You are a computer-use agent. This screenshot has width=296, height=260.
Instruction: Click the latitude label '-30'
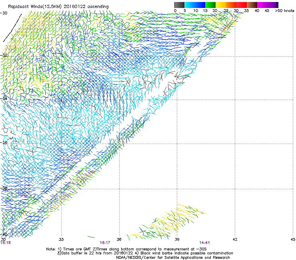pos(4,13)
